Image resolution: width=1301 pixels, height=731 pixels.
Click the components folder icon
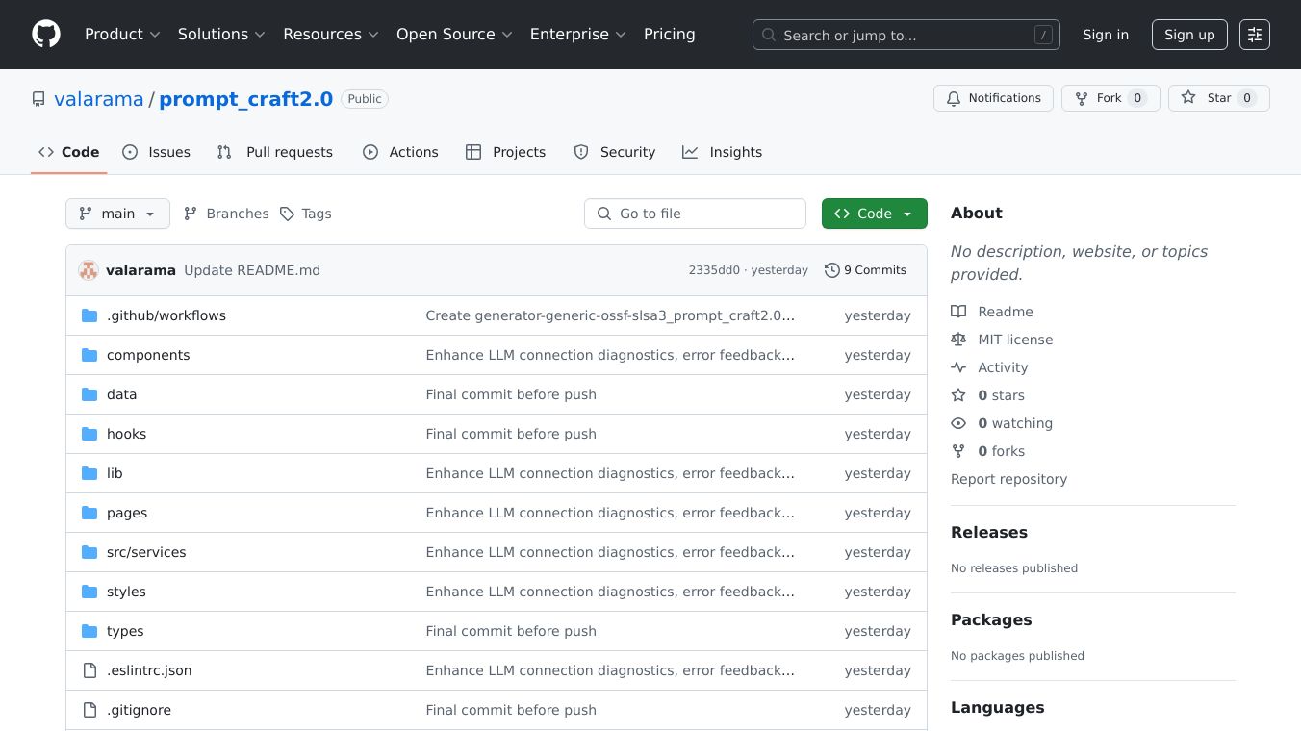coord(89,355)
